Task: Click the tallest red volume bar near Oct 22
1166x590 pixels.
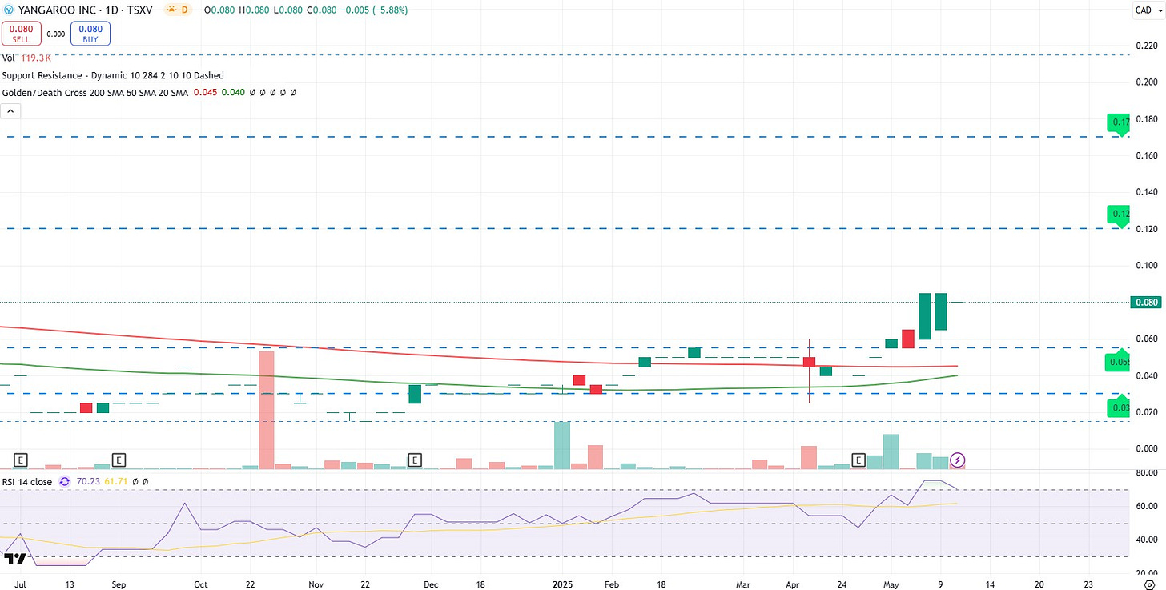Action: pos(267,410)
